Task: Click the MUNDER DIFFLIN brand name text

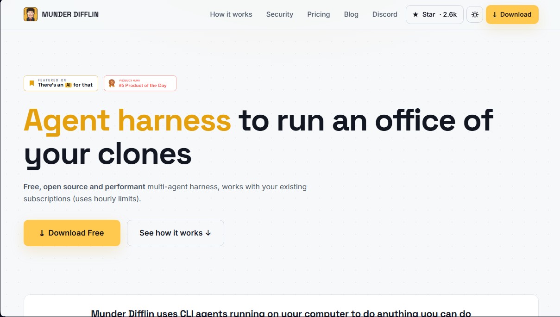Action: [70, 14]
